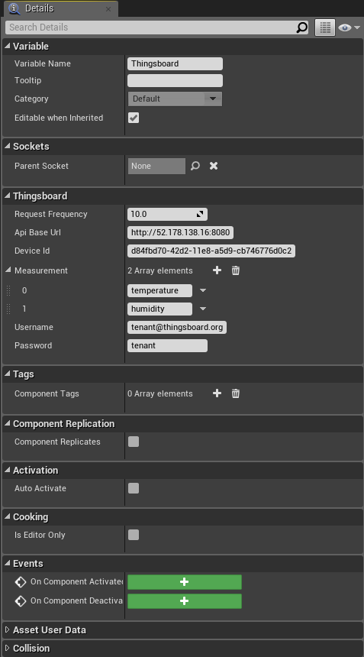The width and height of the screenshot is (364, 657).
Task: Add a Measurement array element with the plus icon
Action: tap(217, 270)
